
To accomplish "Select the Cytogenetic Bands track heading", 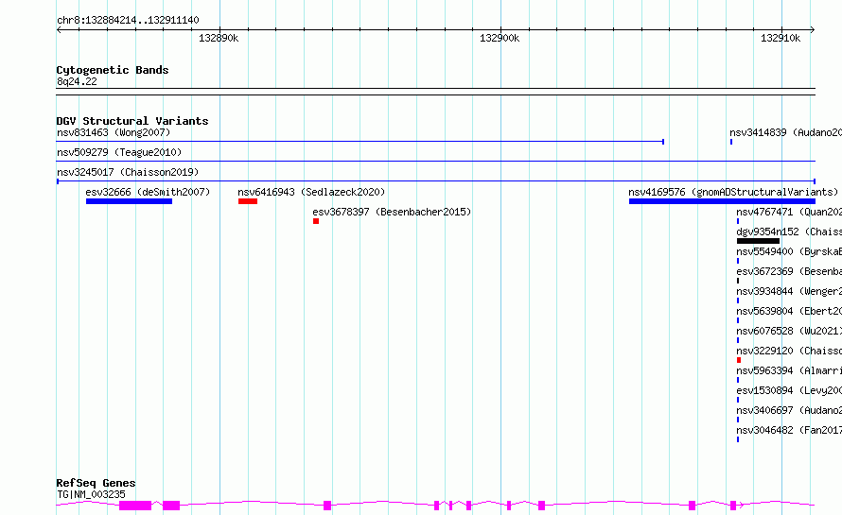I will click(x=113, y=70).
